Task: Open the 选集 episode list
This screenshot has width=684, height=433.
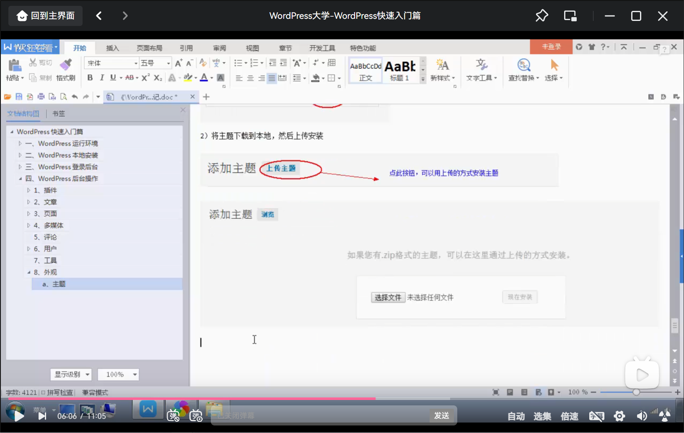Action: (x=542, y=416)
